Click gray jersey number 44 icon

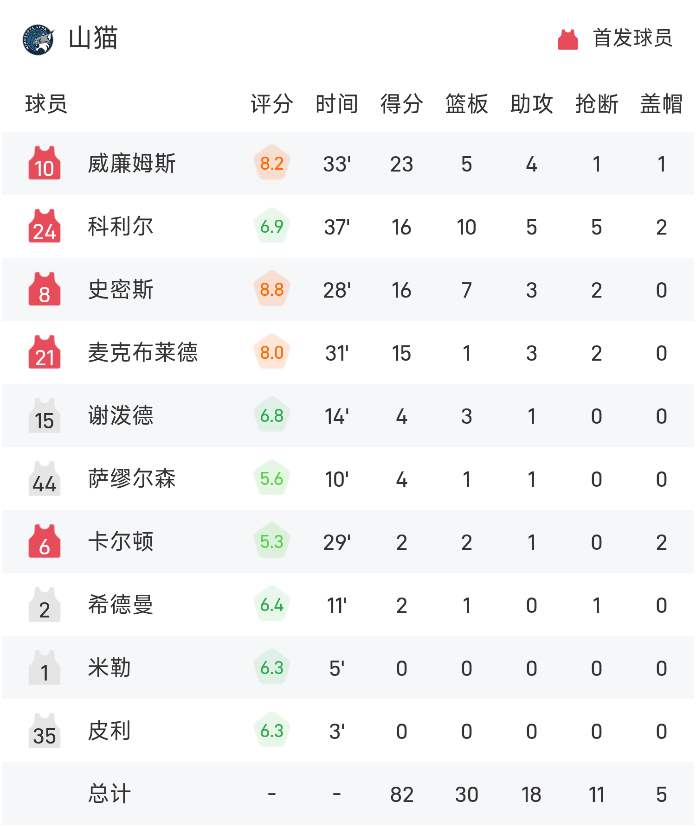click(x=45, y=478)
